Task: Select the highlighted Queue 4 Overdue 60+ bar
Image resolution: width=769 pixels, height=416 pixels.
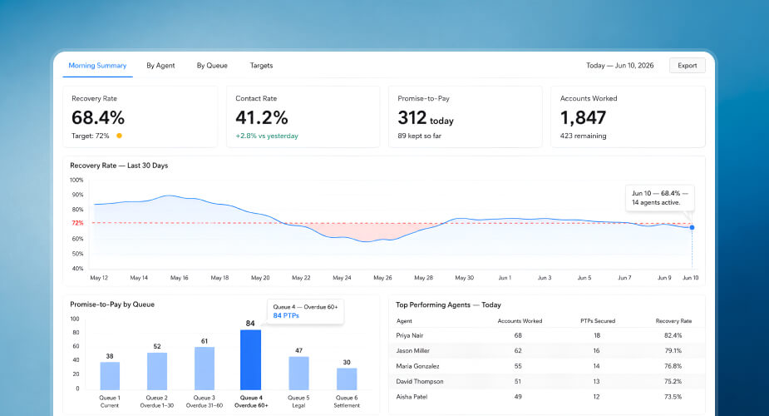Action: point(250,359)
